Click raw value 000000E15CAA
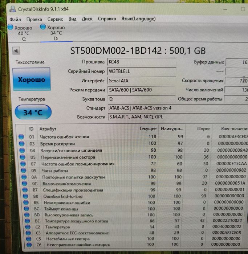This screenshot has width=248, height=254. coord(231,164)
